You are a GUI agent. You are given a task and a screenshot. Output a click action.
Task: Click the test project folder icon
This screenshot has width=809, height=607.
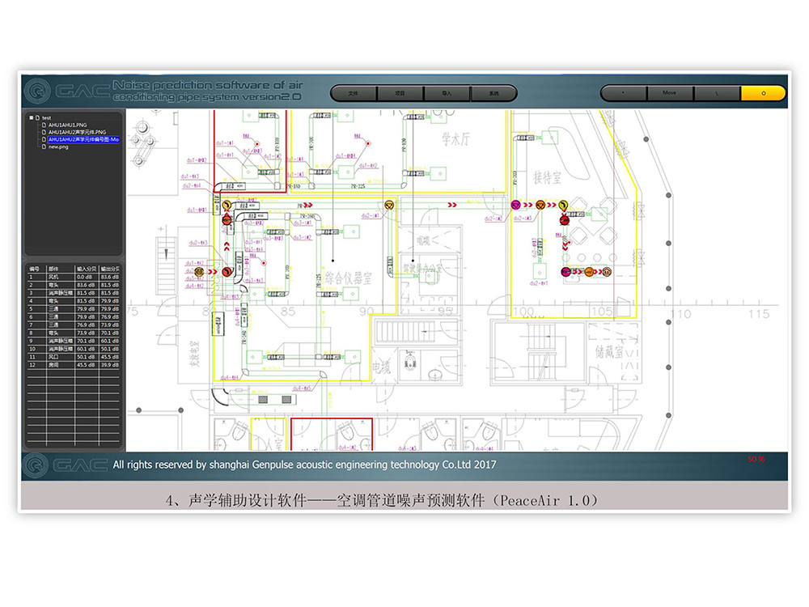[37, 117]
